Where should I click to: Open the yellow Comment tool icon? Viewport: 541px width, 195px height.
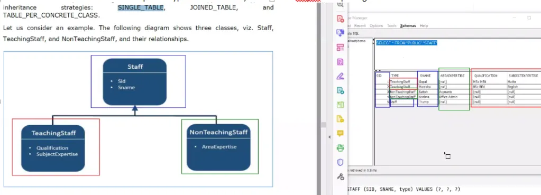click(340, 133)
